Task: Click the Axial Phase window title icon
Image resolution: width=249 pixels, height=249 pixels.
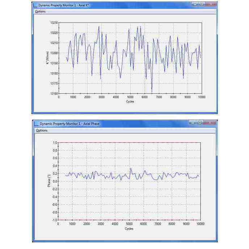Action: pos(37,123)
